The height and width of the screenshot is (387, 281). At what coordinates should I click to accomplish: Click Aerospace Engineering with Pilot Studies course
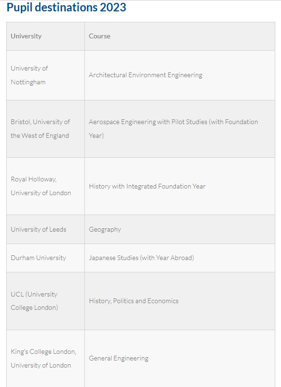pos(173,128)
